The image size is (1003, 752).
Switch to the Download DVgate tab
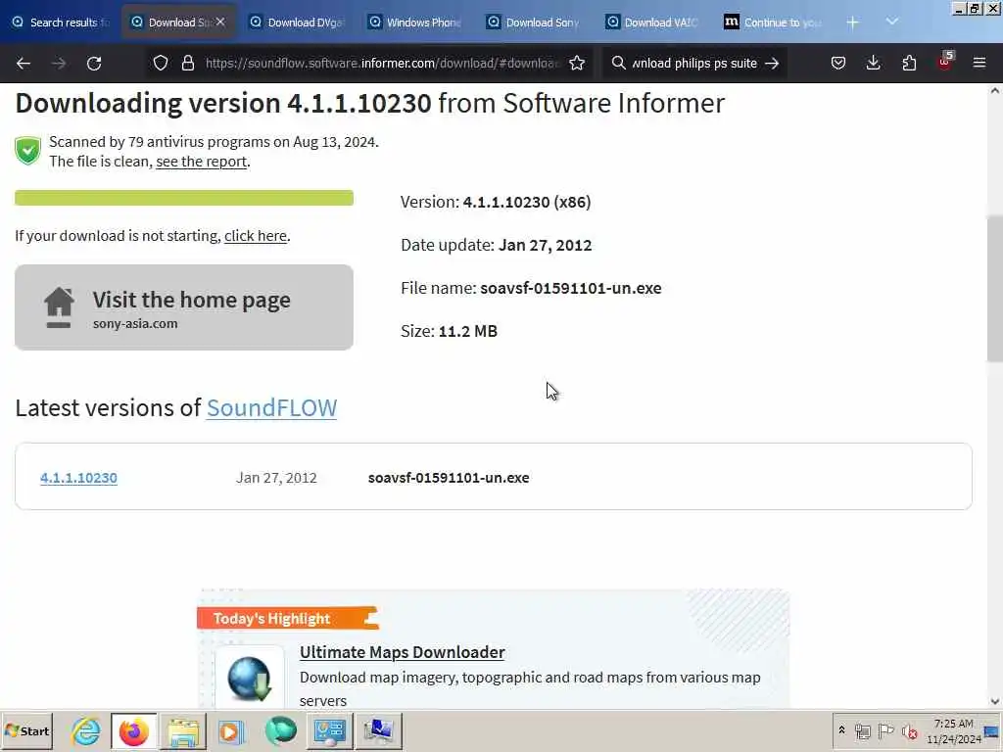pyautogui.click(x=298, y=22)
